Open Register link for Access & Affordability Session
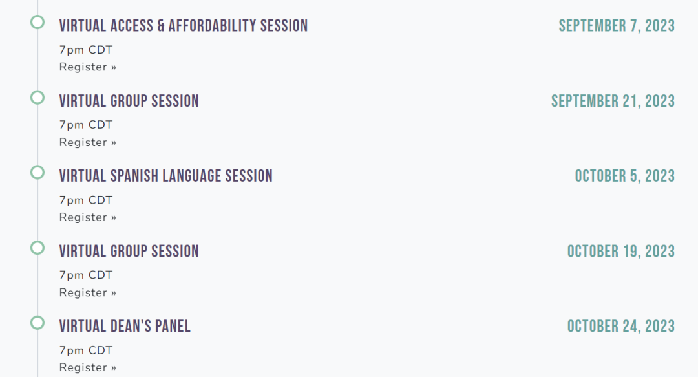The width and height of the screenshot is (698, 377). [x=88, y=67]
